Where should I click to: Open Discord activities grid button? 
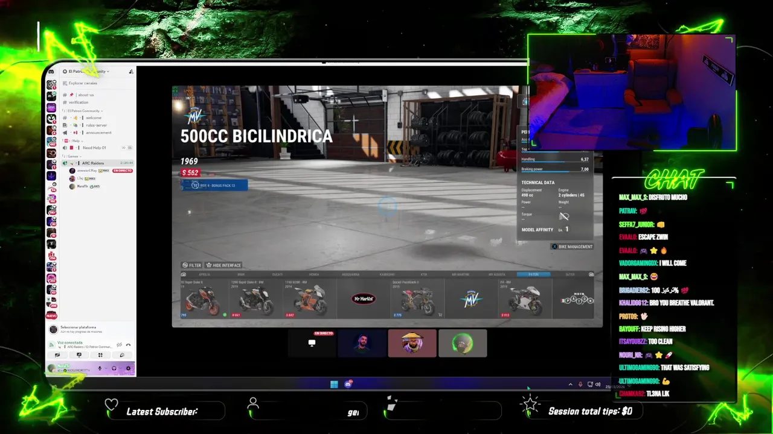pyautogui.click(x=100, y=355)
